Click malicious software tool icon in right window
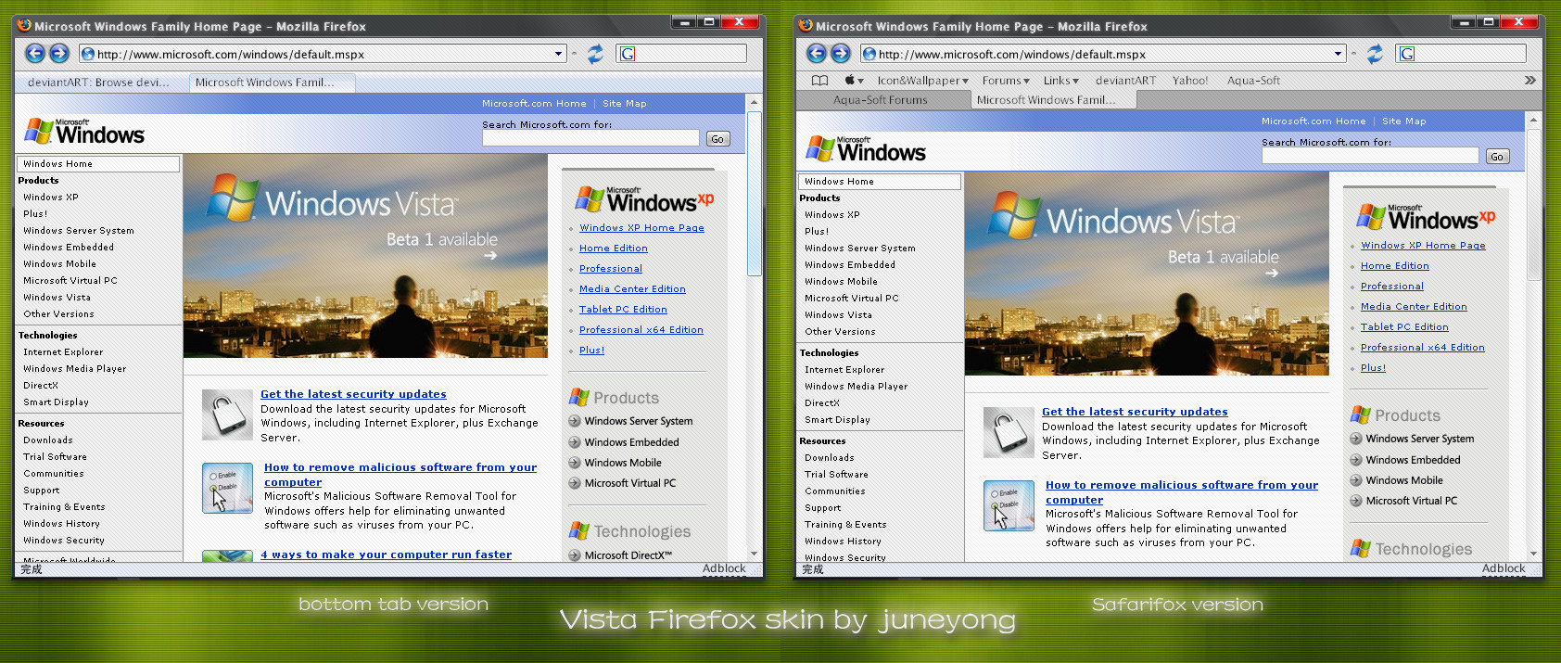The image size is (1561, 663). click(1009, 505)
